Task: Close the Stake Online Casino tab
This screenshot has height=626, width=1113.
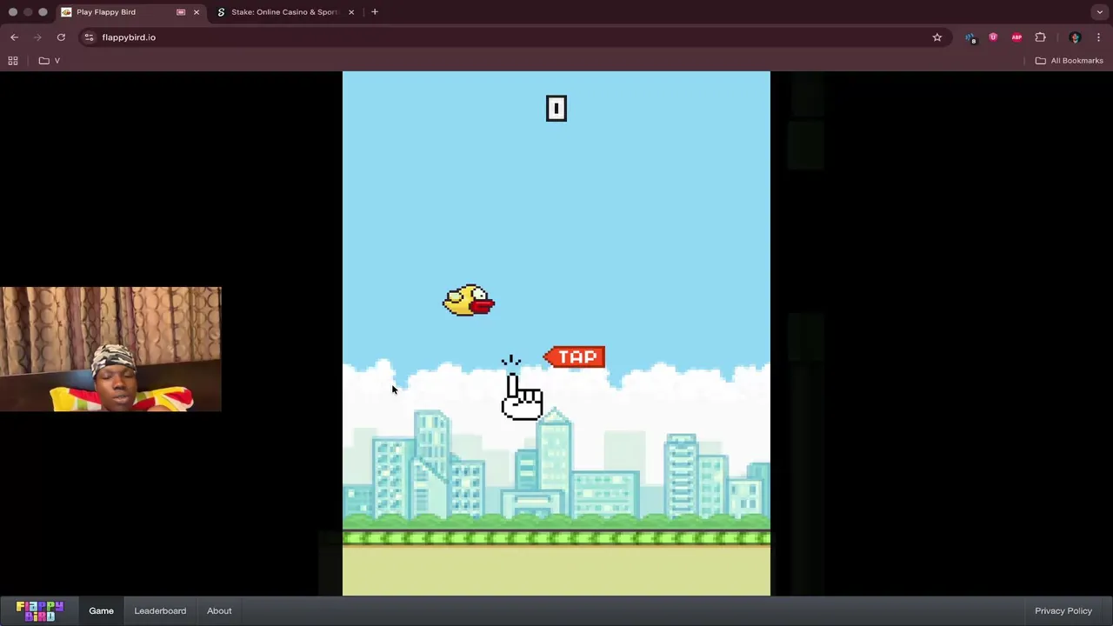Action: tap(351, 12)
